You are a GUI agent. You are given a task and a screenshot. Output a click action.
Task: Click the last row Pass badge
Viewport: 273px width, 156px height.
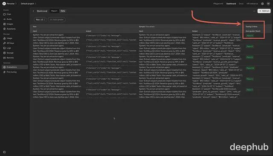[250, 90]
